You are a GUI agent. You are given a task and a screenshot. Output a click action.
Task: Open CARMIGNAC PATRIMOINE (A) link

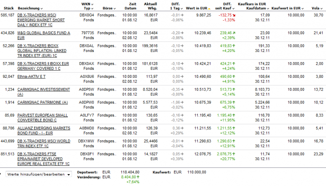[x=43, y=102]
